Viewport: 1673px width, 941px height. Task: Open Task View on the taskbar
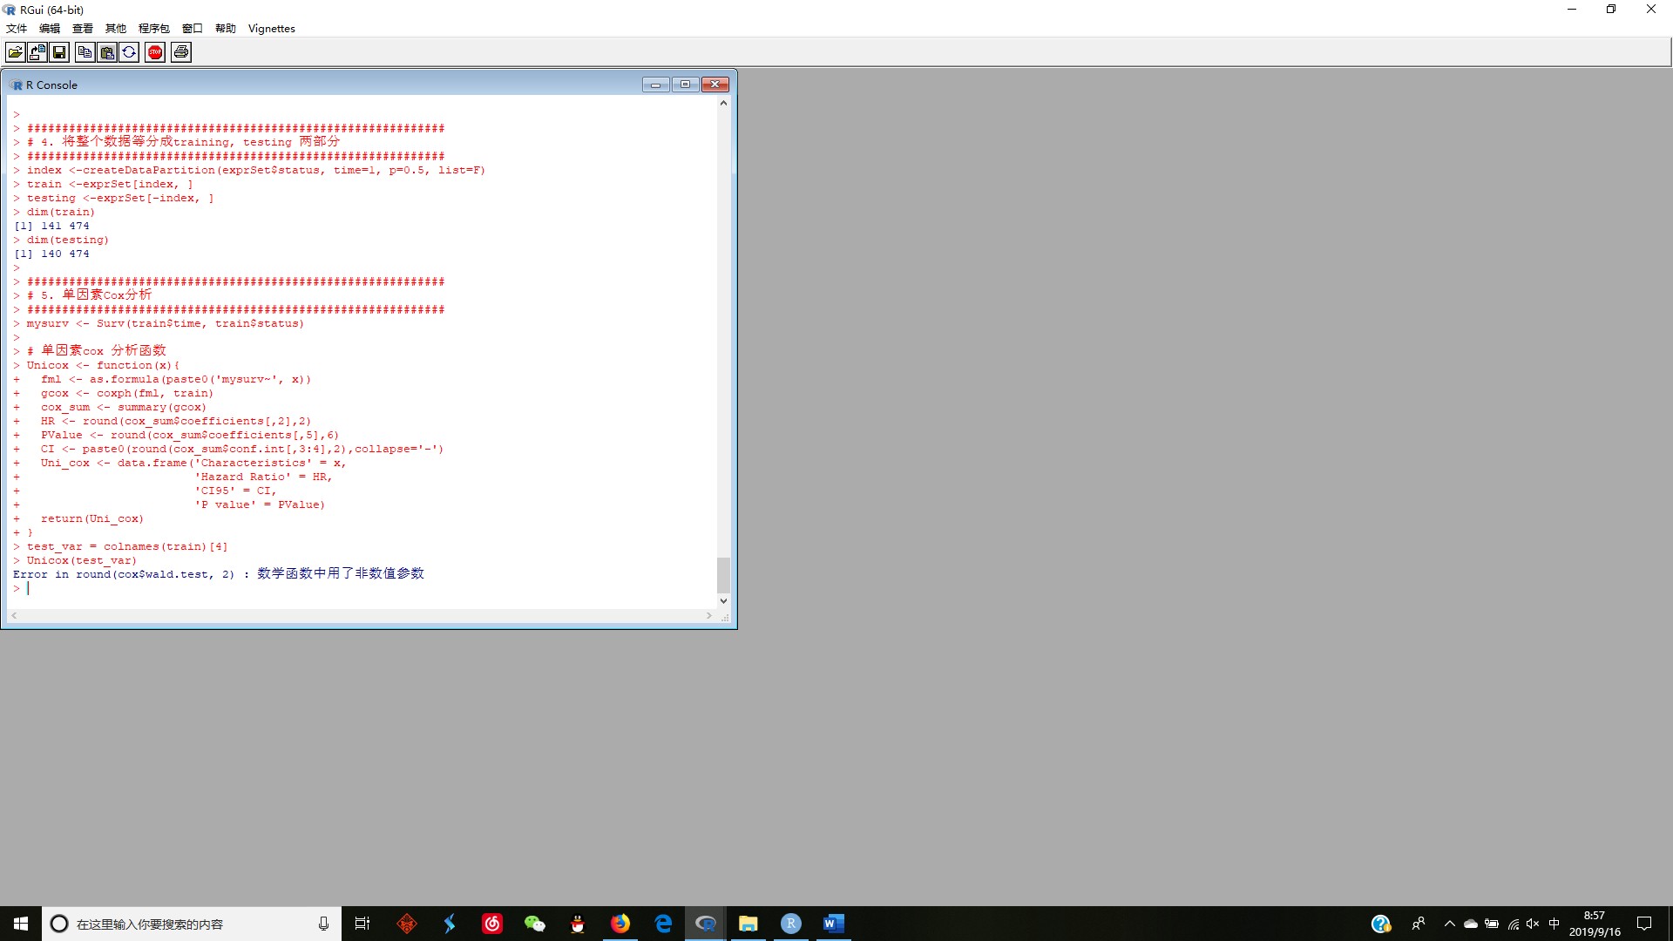click(x=362, y=924)
